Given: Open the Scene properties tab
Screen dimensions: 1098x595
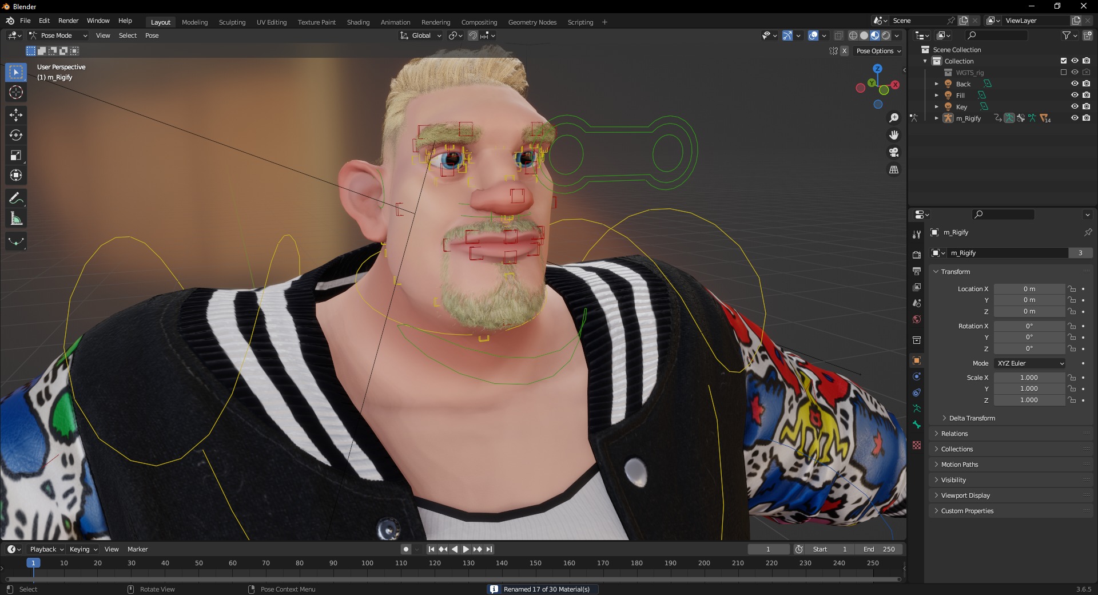Looking at the screenshot, I should click(x=917, y=303).
